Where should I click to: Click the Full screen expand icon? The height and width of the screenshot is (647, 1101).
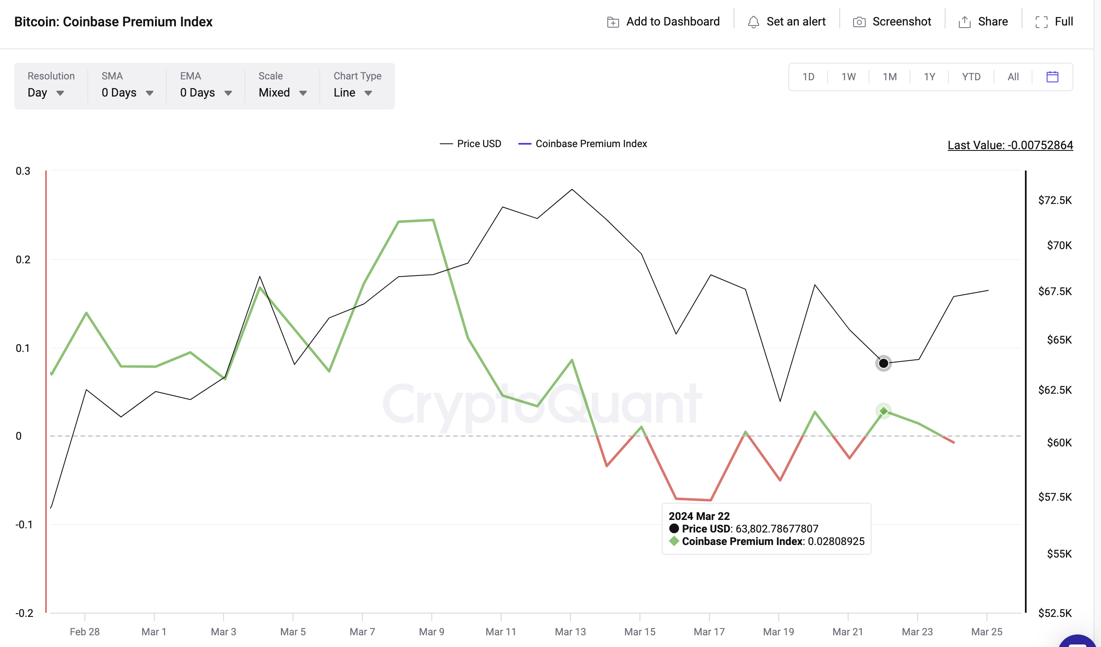[1042, 22]
